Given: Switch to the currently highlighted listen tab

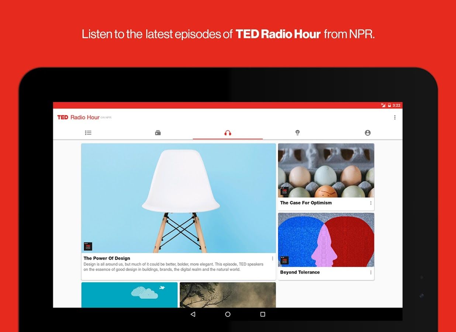Looking at the screenshot, I should 228,132.
